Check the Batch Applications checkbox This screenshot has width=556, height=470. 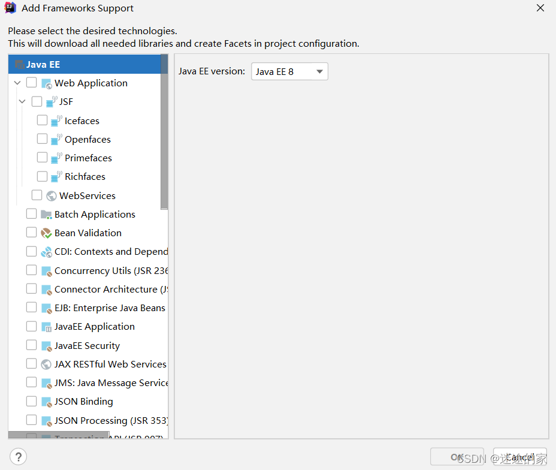(32, 214)
